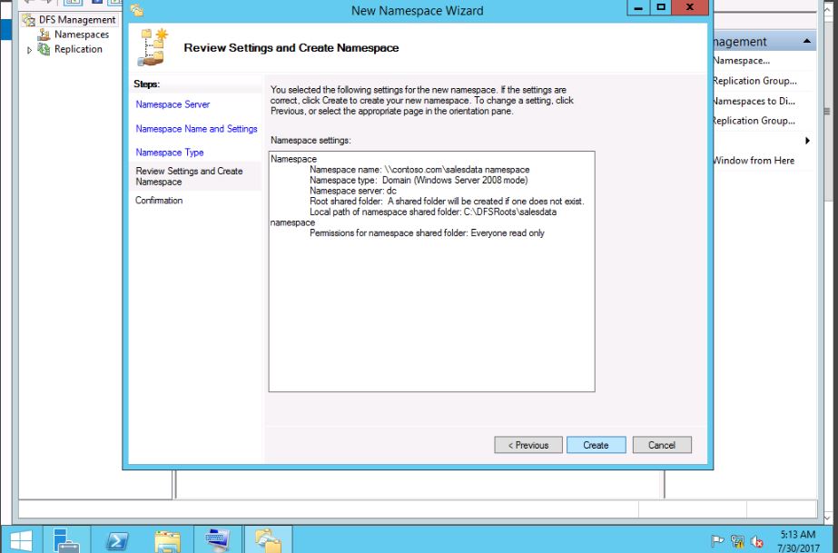Viewport: 838px width, 553px height.
Task: Open the computer keyboard taskbar icon
Action: [218, 540]
